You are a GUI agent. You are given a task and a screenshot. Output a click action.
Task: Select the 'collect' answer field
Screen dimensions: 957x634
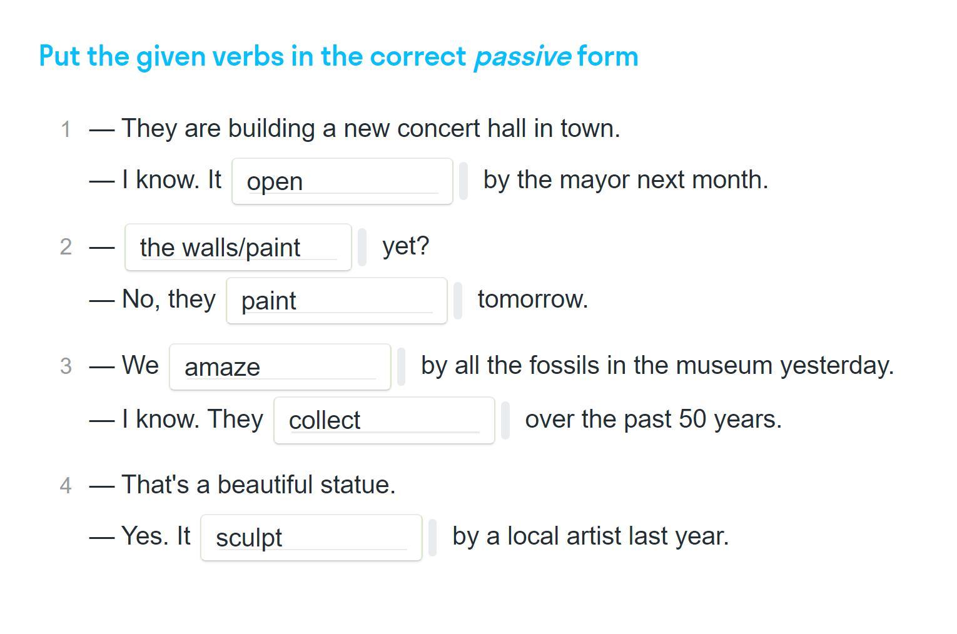point(384,420)
